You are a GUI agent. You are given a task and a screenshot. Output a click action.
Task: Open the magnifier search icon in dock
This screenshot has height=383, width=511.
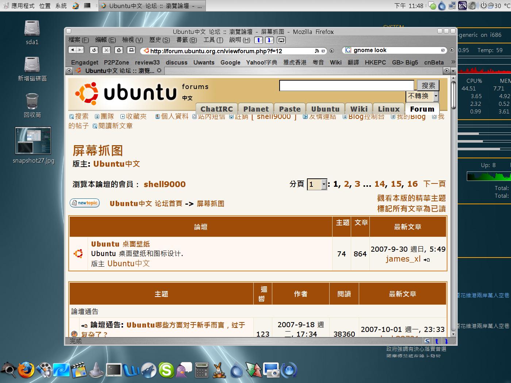8,370
